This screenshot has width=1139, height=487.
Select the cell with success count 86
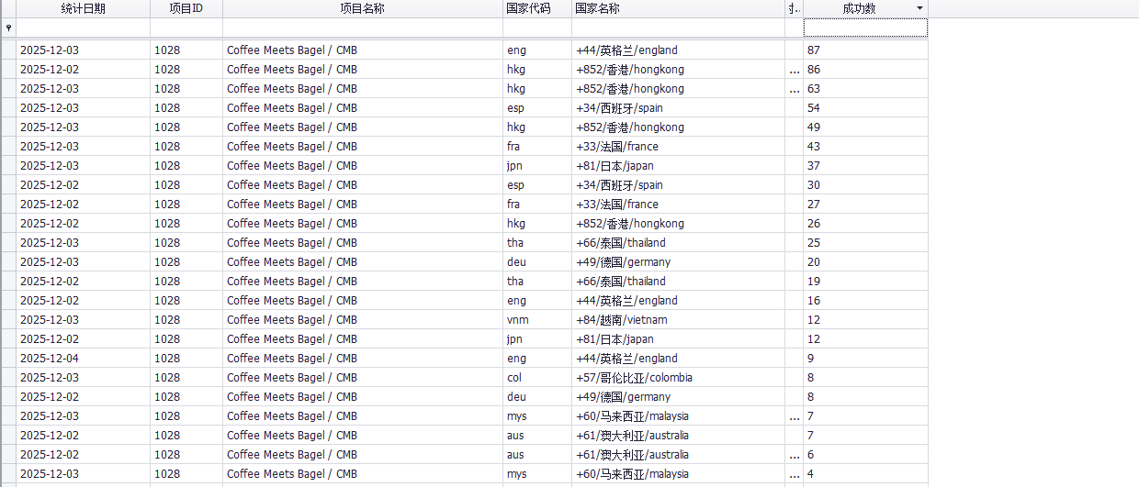click(x=865, y=70)
